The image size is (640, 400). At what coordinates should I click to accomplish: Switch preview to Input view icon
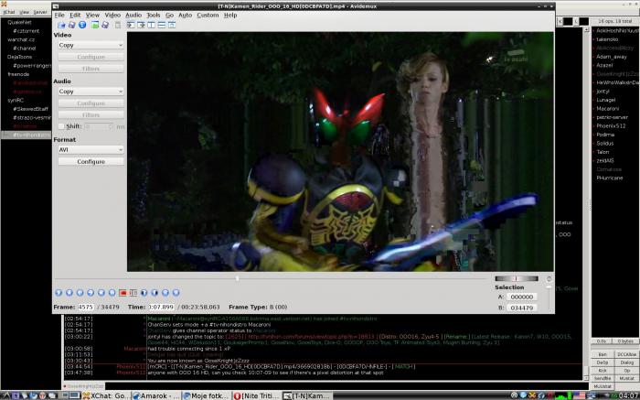point(131,25)
